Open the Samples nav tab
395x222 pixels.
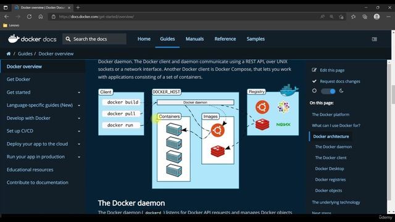[256, 39]
